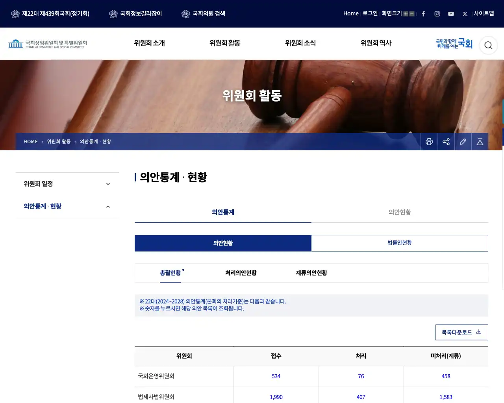This screenshot has width=504, height=403.
Task: Show the 처리의안현황 view
Action: [x=241, y=273]
